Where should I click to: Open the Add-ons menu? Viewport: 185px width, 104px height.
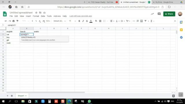57,16
